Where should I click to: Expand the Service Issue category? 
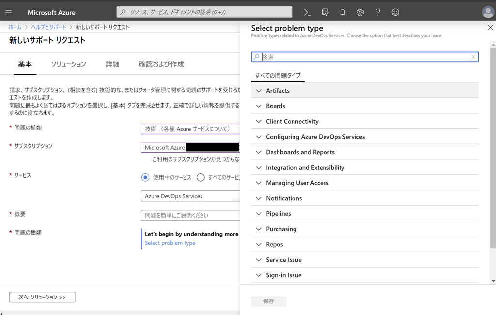tap(365, 260)
